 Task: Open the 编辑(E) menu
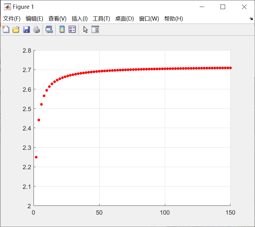coord(34,19)
